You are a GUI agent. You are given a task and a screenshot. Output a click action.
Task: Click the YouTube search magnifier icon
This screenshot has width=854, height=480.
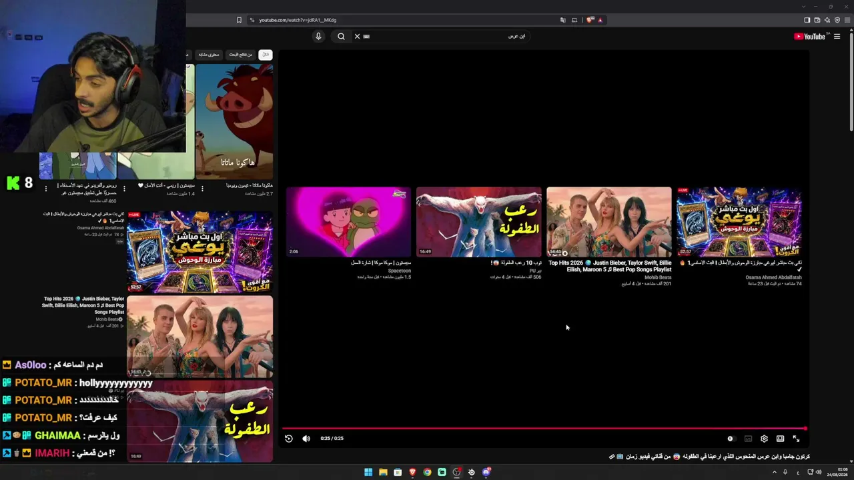click(x=341, y=36)
